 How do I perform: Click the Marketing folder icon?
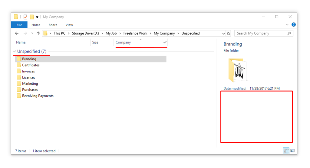click(x=19, y=83)
